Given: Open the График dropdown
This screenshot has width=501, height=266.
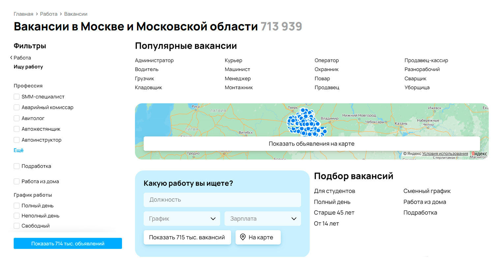Looking at the screenshot, I should [182, 219].
